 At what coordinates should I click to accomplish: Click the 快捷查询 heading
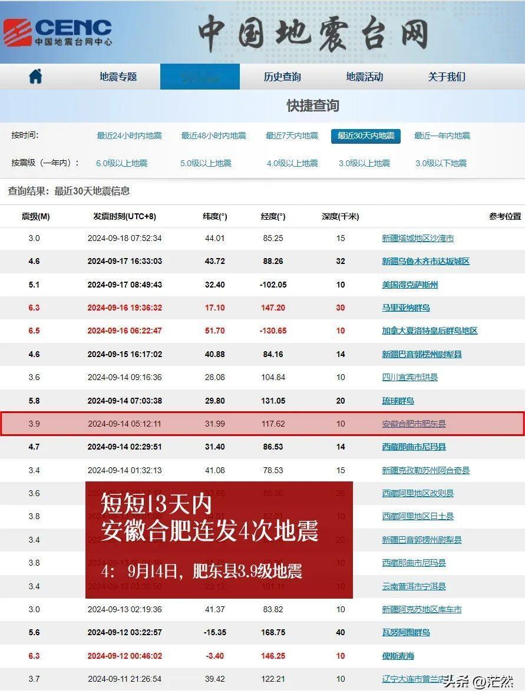(x=313, y=106)
